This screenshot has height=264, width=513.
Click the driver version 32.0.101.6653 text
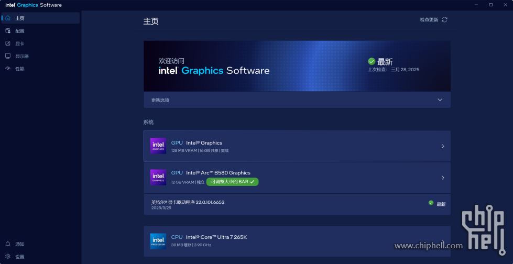[188, 202]
